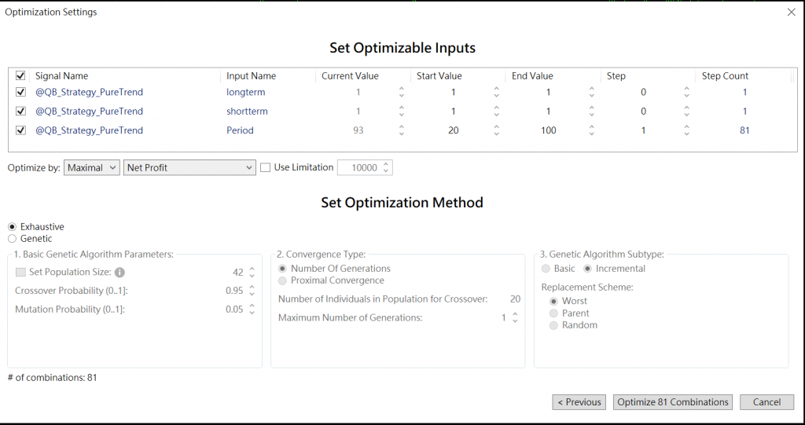805x425 pixels.
Task: Uncheck the longterm input checkbox
Action: click(x=20, y=92)
